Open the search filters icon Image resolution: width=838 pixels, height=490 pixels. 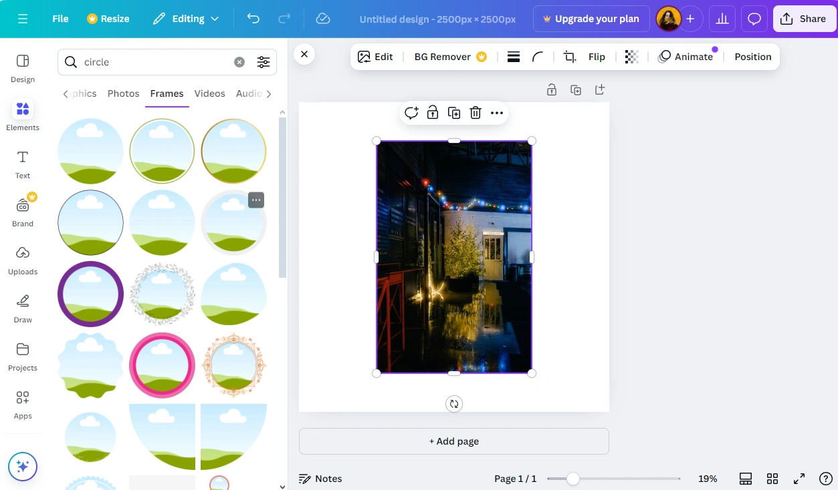(264, 62)
